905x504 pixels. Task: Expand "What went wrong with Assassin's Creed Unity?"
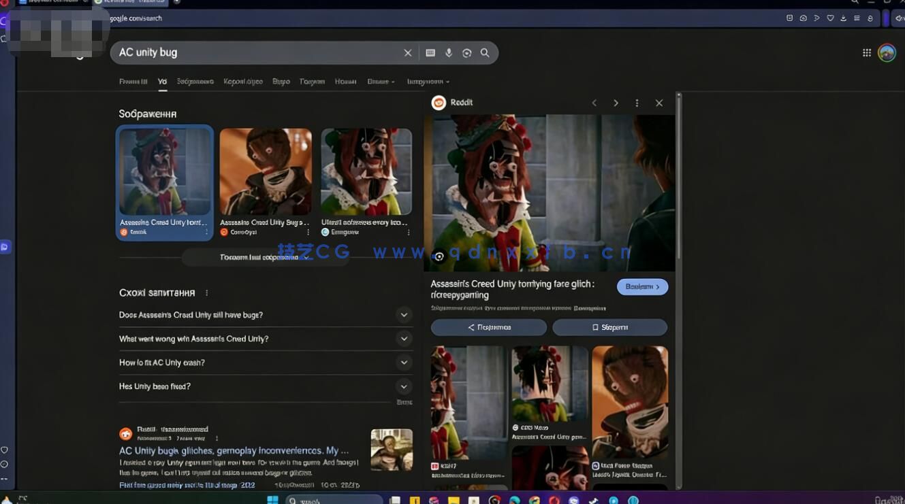(404, 339)
